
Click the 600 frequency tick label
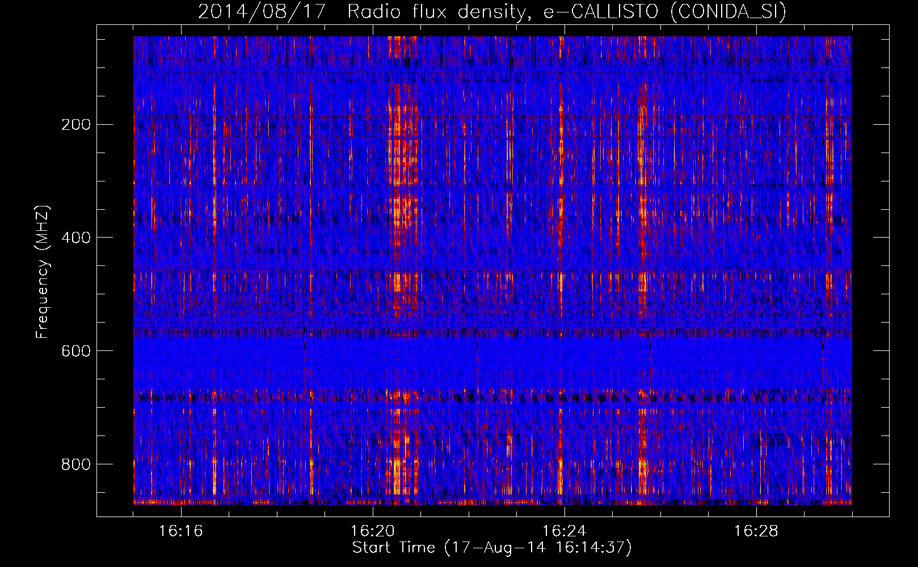tap(76, 351)
